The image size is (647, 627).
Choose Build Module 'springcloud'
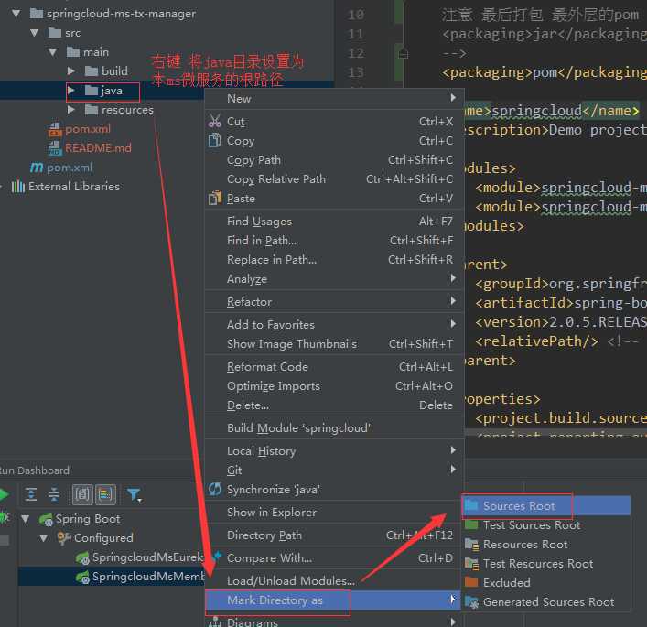(334, 428)
